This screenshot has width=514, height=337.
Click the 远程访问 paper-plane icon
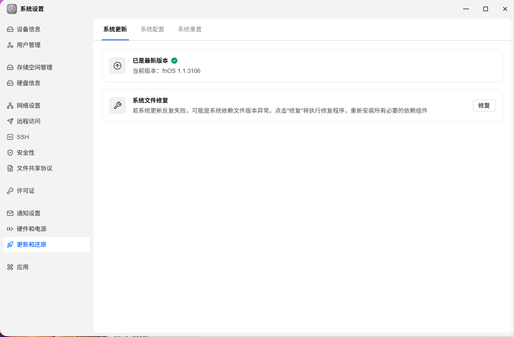pos(10,121)
